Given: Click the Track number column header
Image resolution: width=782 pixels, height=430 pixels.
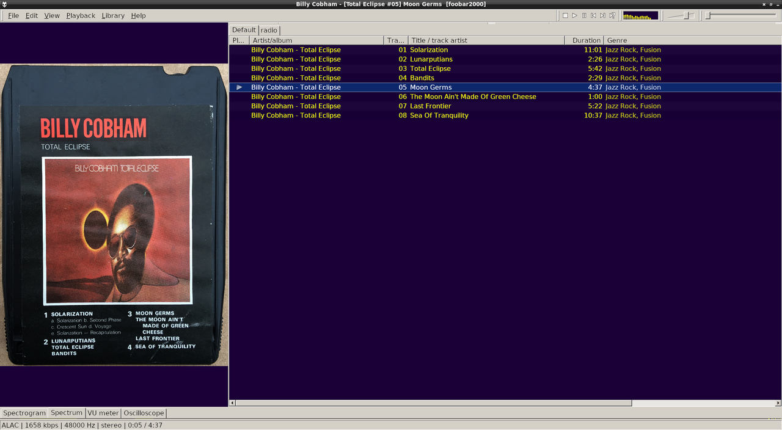Looking at the screenshot, I should coord(396,40).
